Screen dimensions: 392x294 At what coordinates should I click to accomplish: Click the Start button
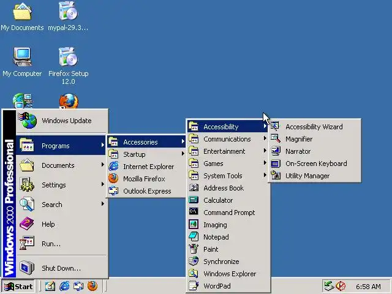(18, 286)
